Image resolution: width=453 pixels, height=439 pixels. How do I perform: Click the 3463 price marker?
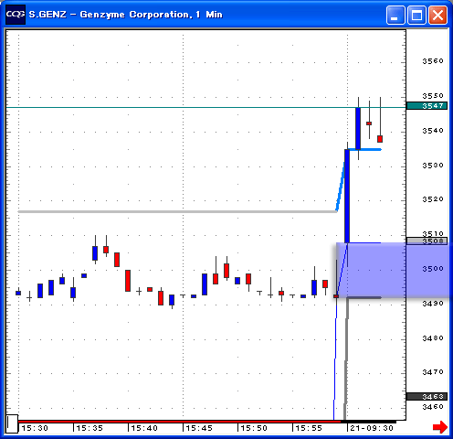(x=427, y=396)
